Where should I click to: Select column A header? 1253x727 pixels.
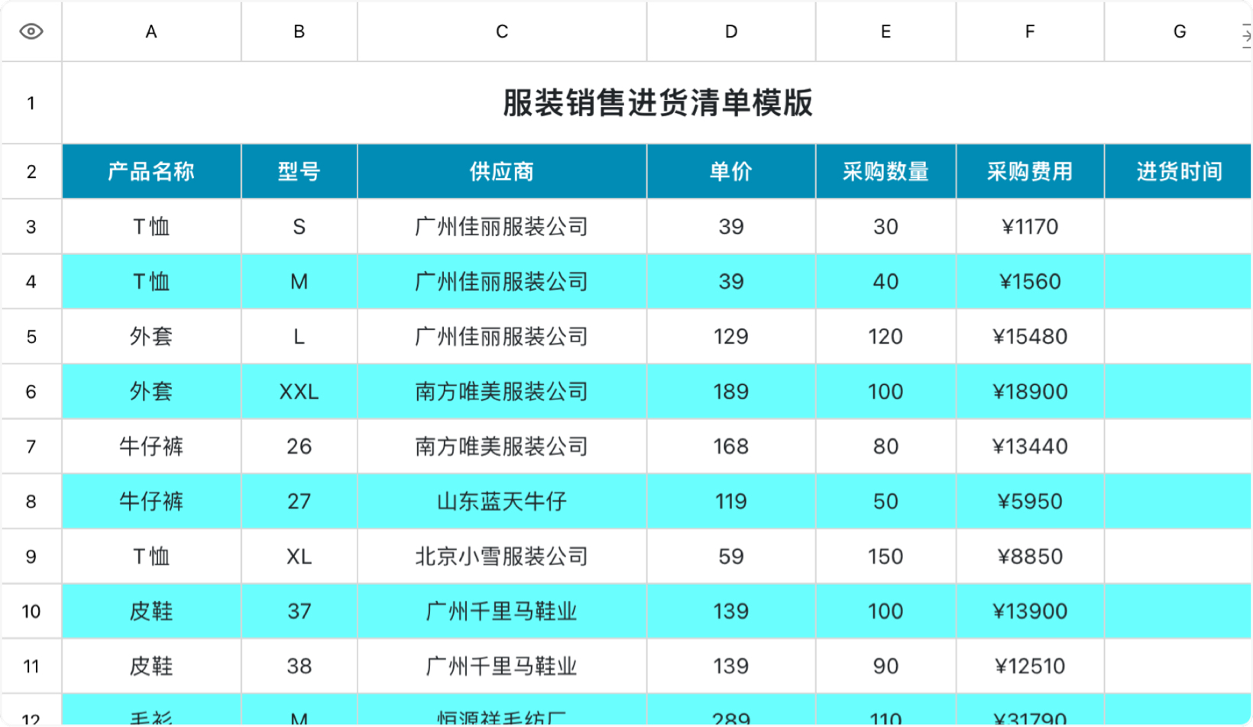coord(151,31)
